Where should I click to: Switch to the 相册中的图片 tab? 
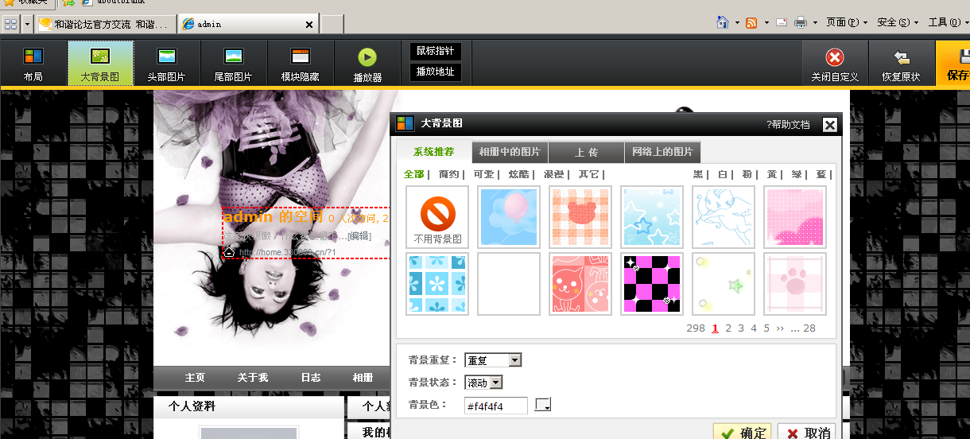(x=510, y=152)
